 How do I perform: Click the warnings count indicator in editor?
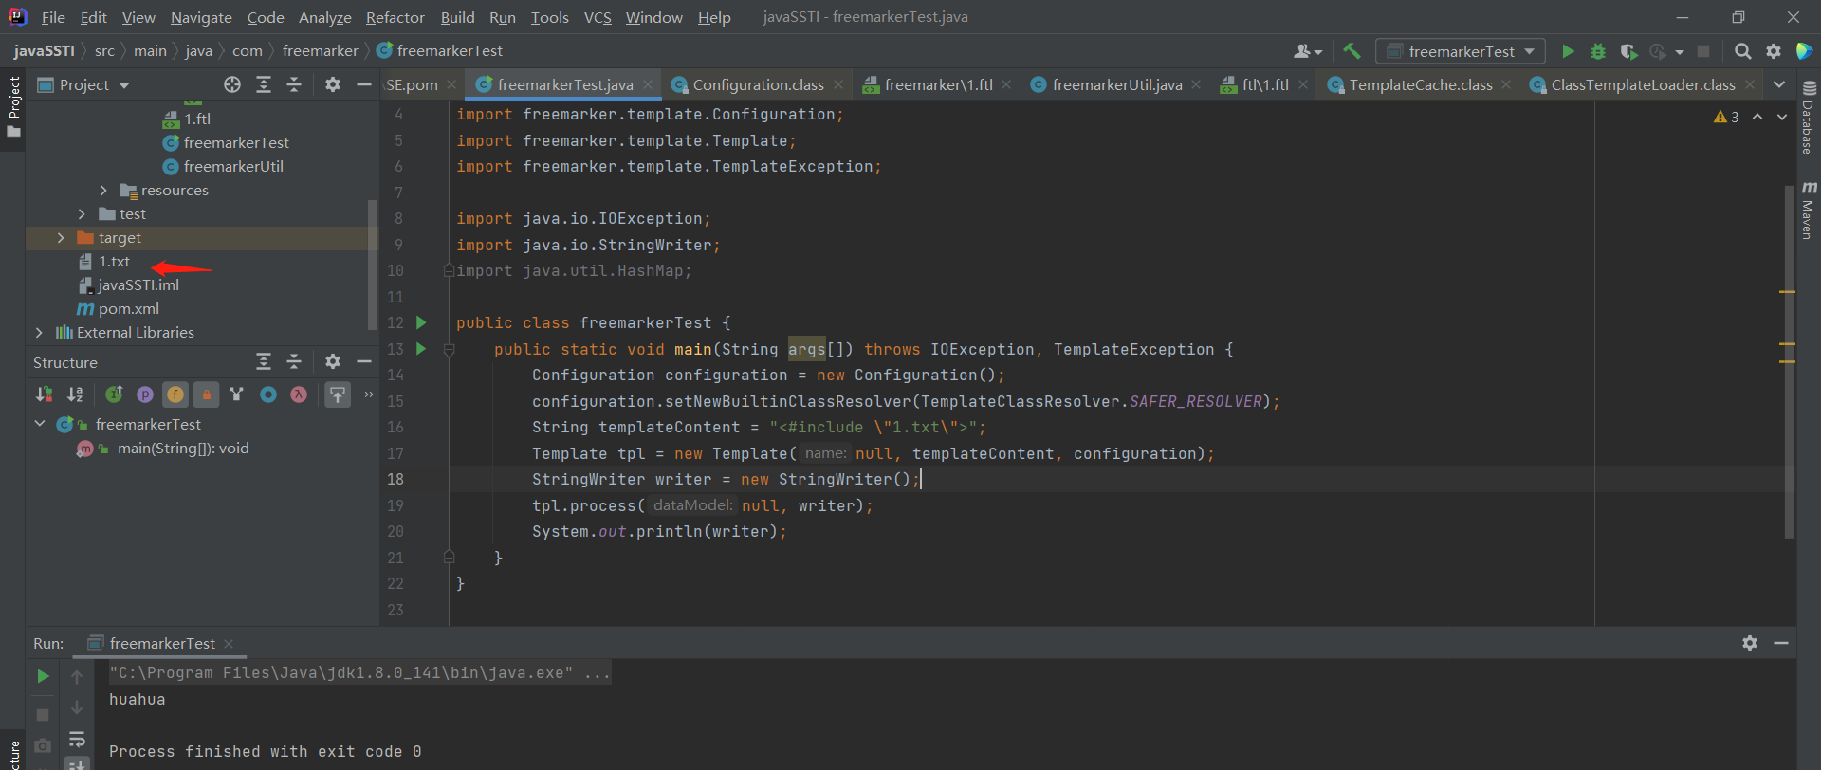pyautogui.click(x=1726, y=117)
